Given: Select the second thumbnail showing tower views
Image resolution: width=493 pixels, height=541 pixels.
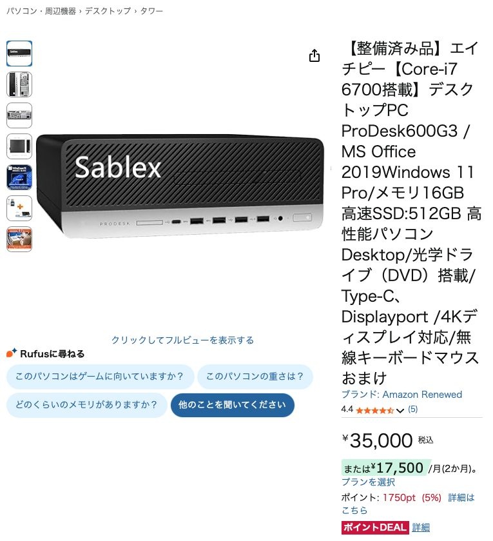Looking at the screenshot, I should coord(19,84).
